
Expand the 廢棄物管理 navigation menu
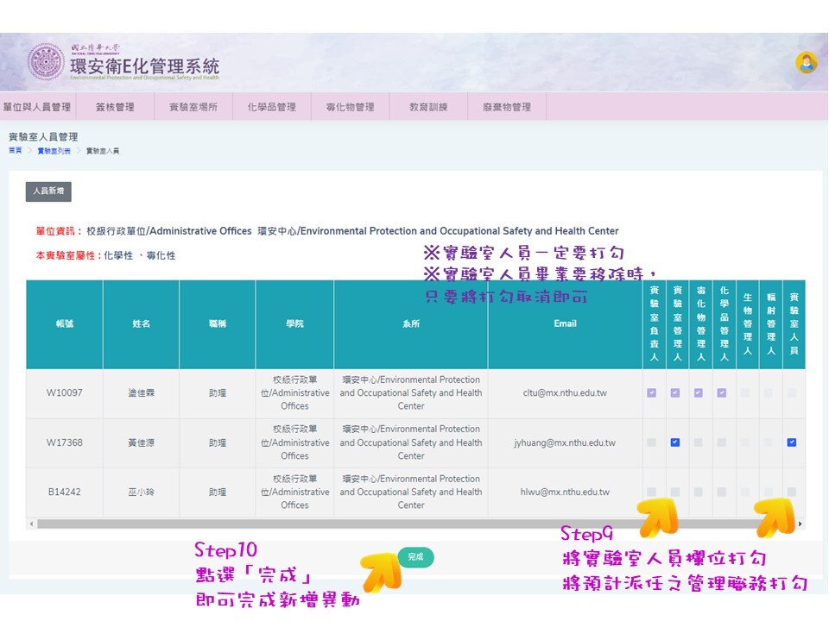click(x=507, y=107)
